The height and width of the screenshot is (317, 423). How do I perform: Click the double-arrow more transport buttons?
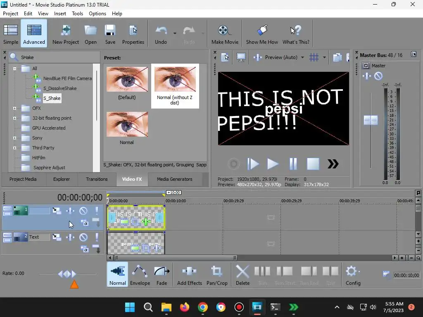[333, 163]
